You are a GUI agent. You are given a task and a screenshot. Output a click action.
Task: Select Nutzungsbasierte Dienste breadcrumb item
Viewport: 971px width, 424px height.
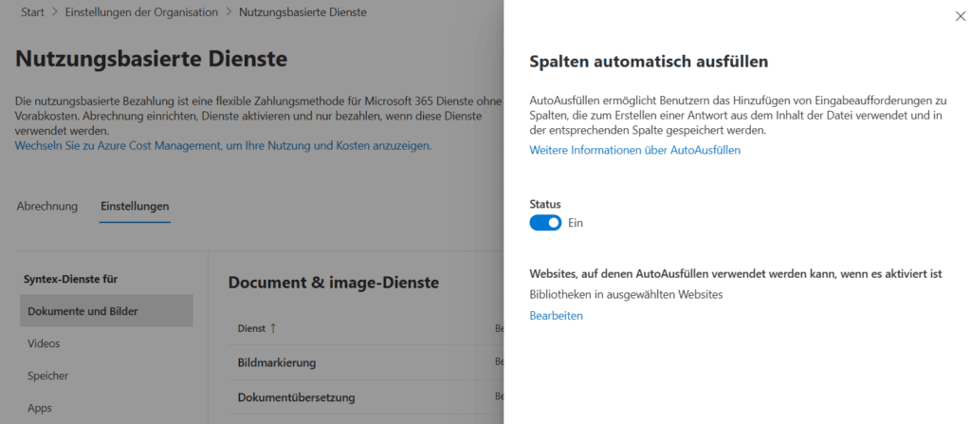(x=302, y=12)
